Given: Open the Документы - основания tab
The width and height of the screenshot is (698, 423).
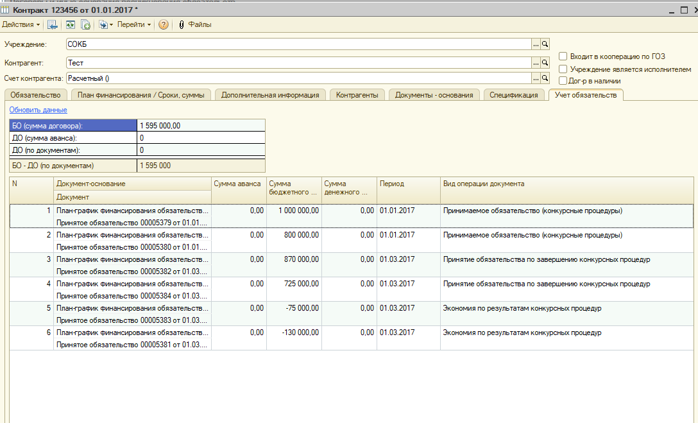Looking at the screenshot, I should click(434, 95).
